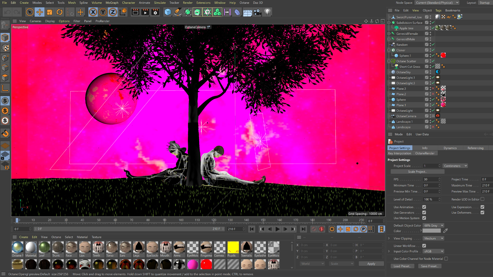Disable Use Animation checkbox
Viewport: 493px width, 277px height.
[424, 207]
